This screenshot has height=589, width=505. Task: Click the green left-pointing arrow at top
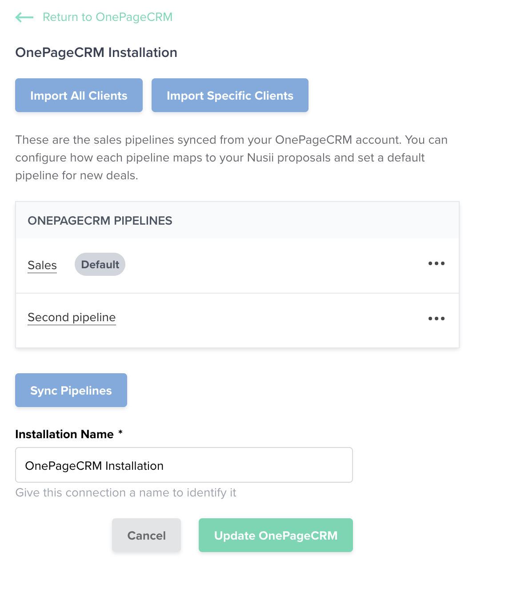coord(24,17)
